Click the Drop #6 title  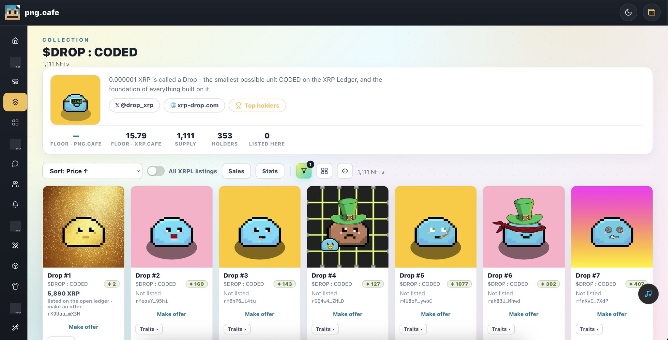coord(500,275)
